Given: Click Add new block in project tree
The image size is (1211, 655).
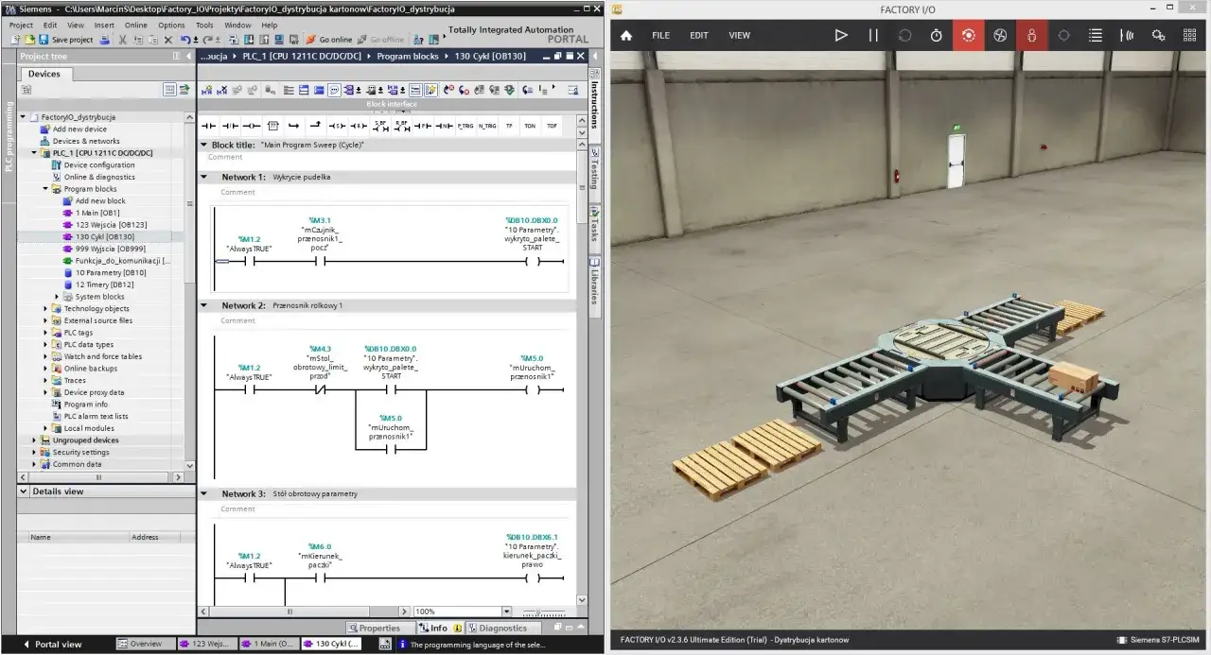Looking at the screenshot, I should point(94,200).
